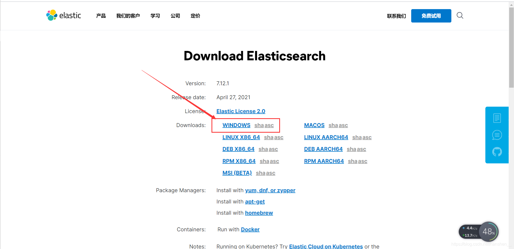
Task: Open the 产品 menu
Action: tap(101, 16)
